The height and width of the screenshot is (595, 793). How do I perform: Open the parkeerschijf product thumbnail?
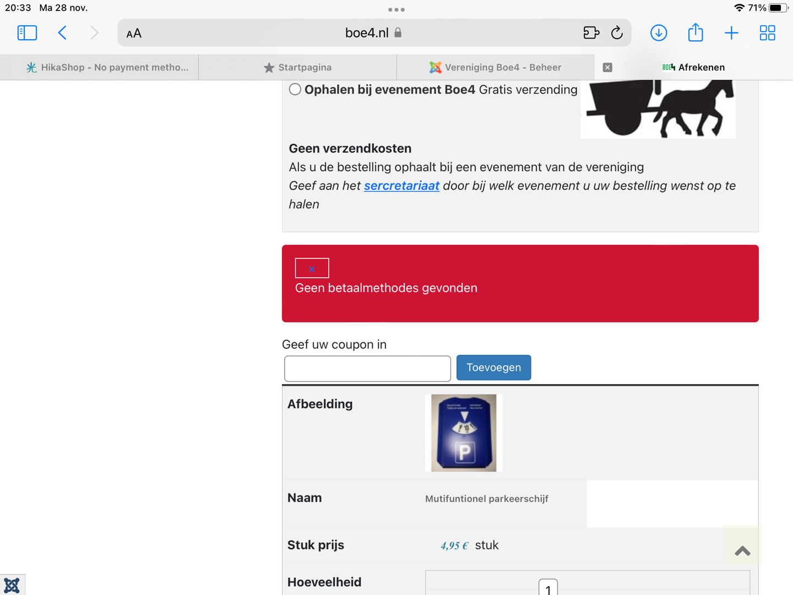pyautogui.click(x=464, y=433)
